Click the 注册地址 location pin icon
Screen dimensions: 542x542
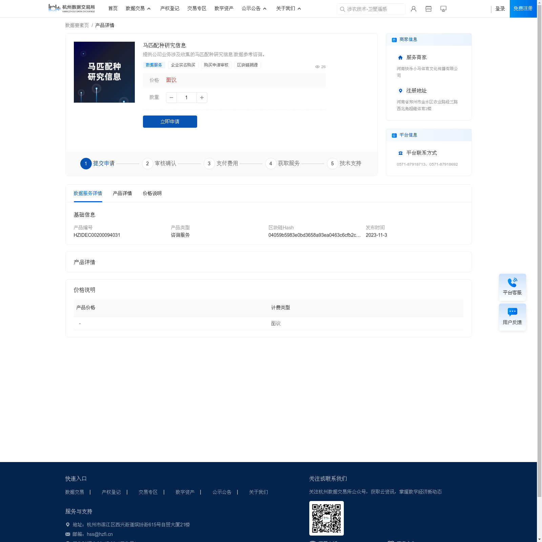coord(400,91)
